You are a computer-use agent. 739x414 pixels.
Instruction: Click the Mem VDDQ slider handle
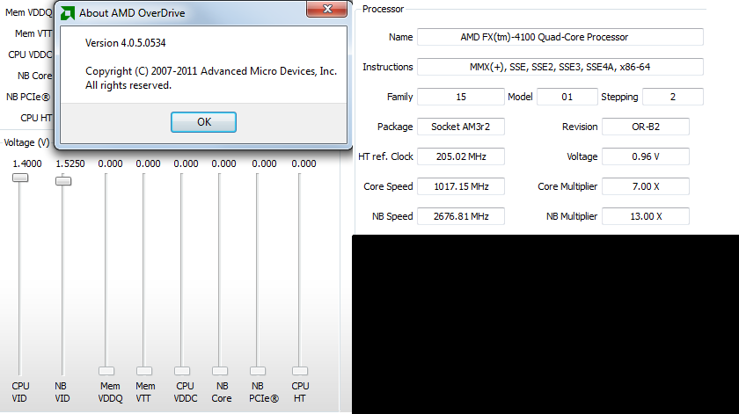coord(106,371)
